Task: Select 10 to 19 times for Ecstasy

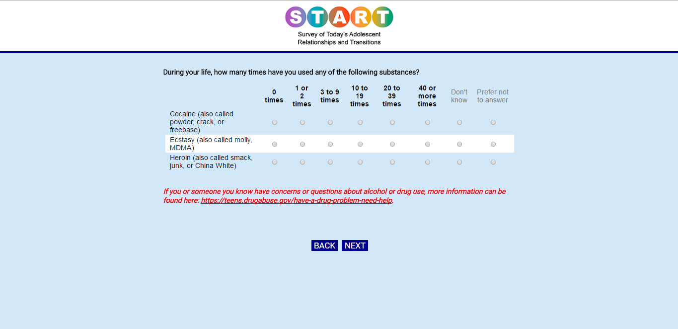Action: (x=360, y=144)
